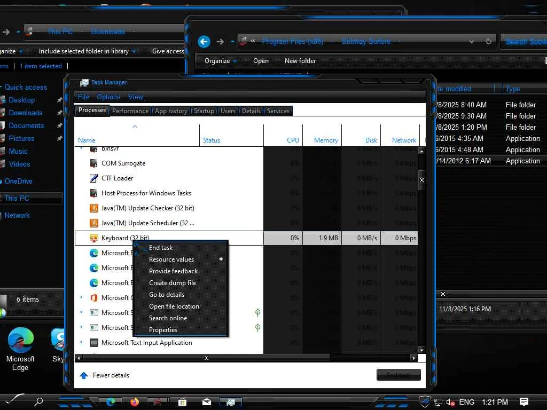Switch to the Services tab
Image resolution: width=547 pixels, height=410 pixels.
coord(278,111)
